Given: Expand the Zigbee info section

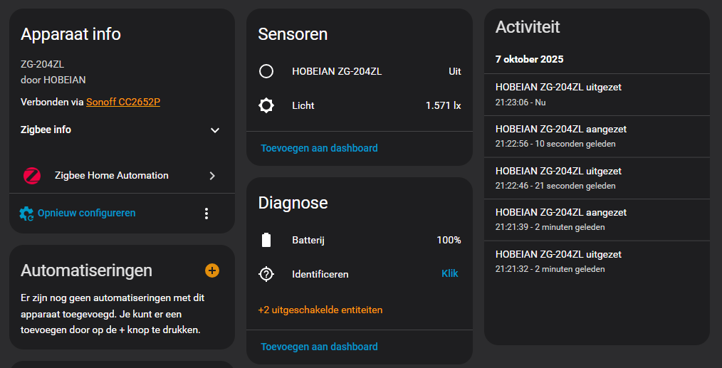Looking at the screenshot, I should (x=215, y=130).
